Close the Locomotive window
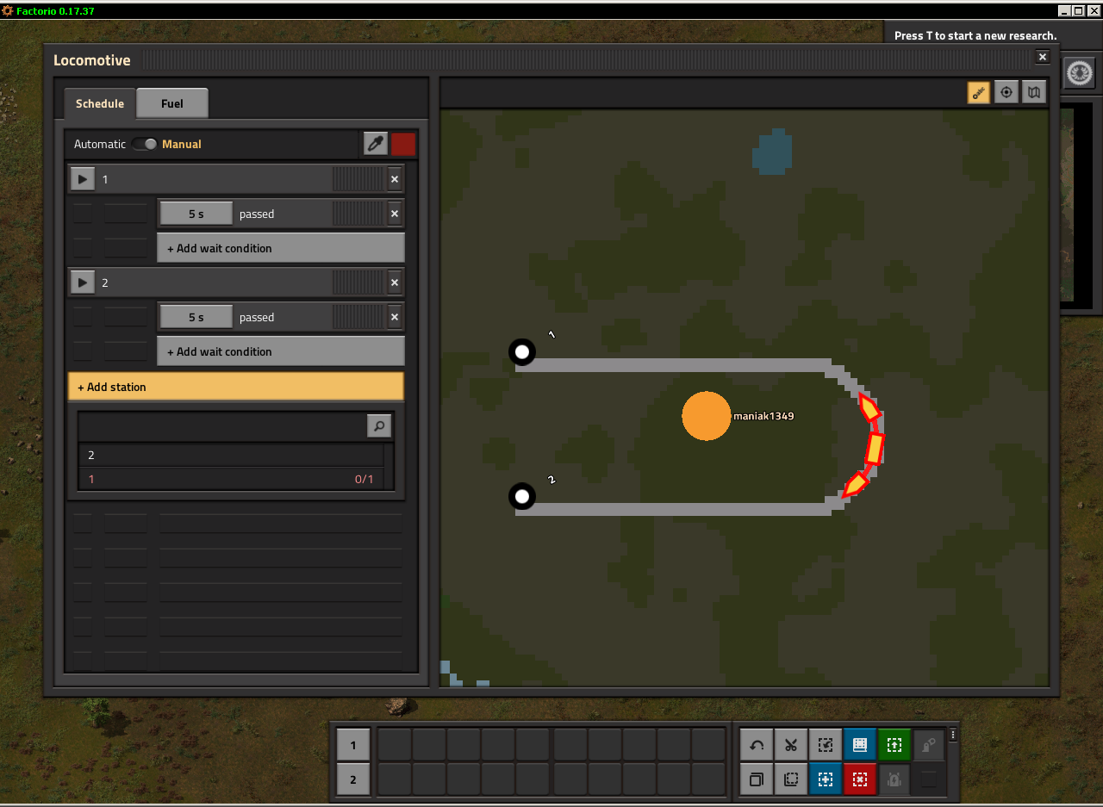 pyautogui.click(x=1043, y=57)
